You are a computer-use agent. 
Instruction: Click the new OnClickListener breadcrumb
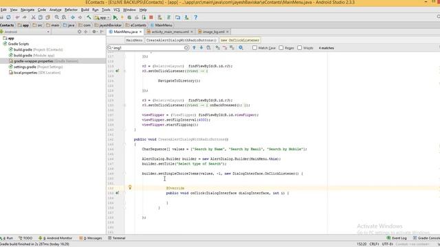click(240, 40)
